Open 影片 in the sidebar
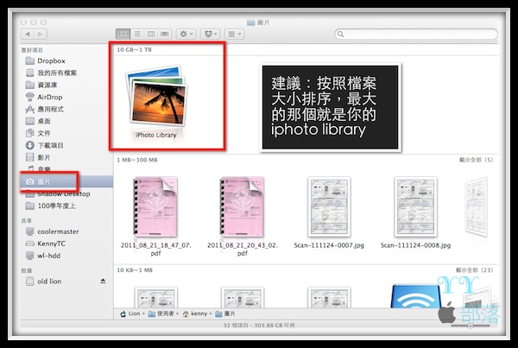 tap(38, 157)
